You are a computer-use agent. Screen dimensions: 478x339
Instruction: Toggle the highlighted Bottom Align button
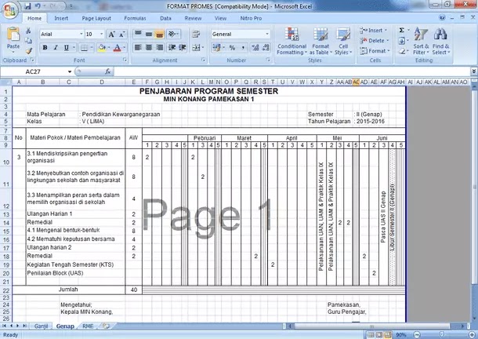click(x=159, y=34)
